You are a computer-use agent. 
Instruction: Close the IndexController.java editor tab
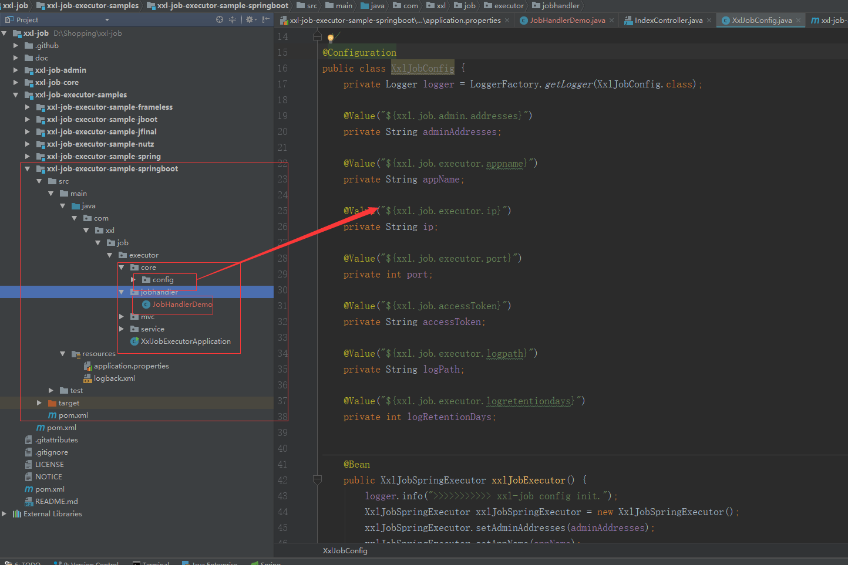tap(709, 21)
